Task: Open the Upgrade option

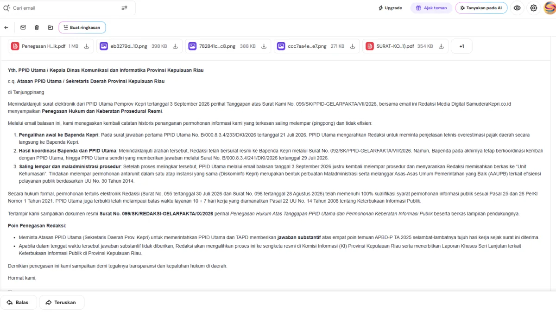Action: (390, 8)
